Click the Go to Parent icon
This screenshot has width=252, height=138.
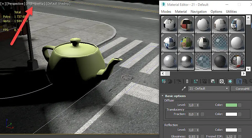(x=245, y=81)
